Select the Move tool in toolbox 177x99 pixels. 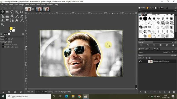click(x=2, y=12)
